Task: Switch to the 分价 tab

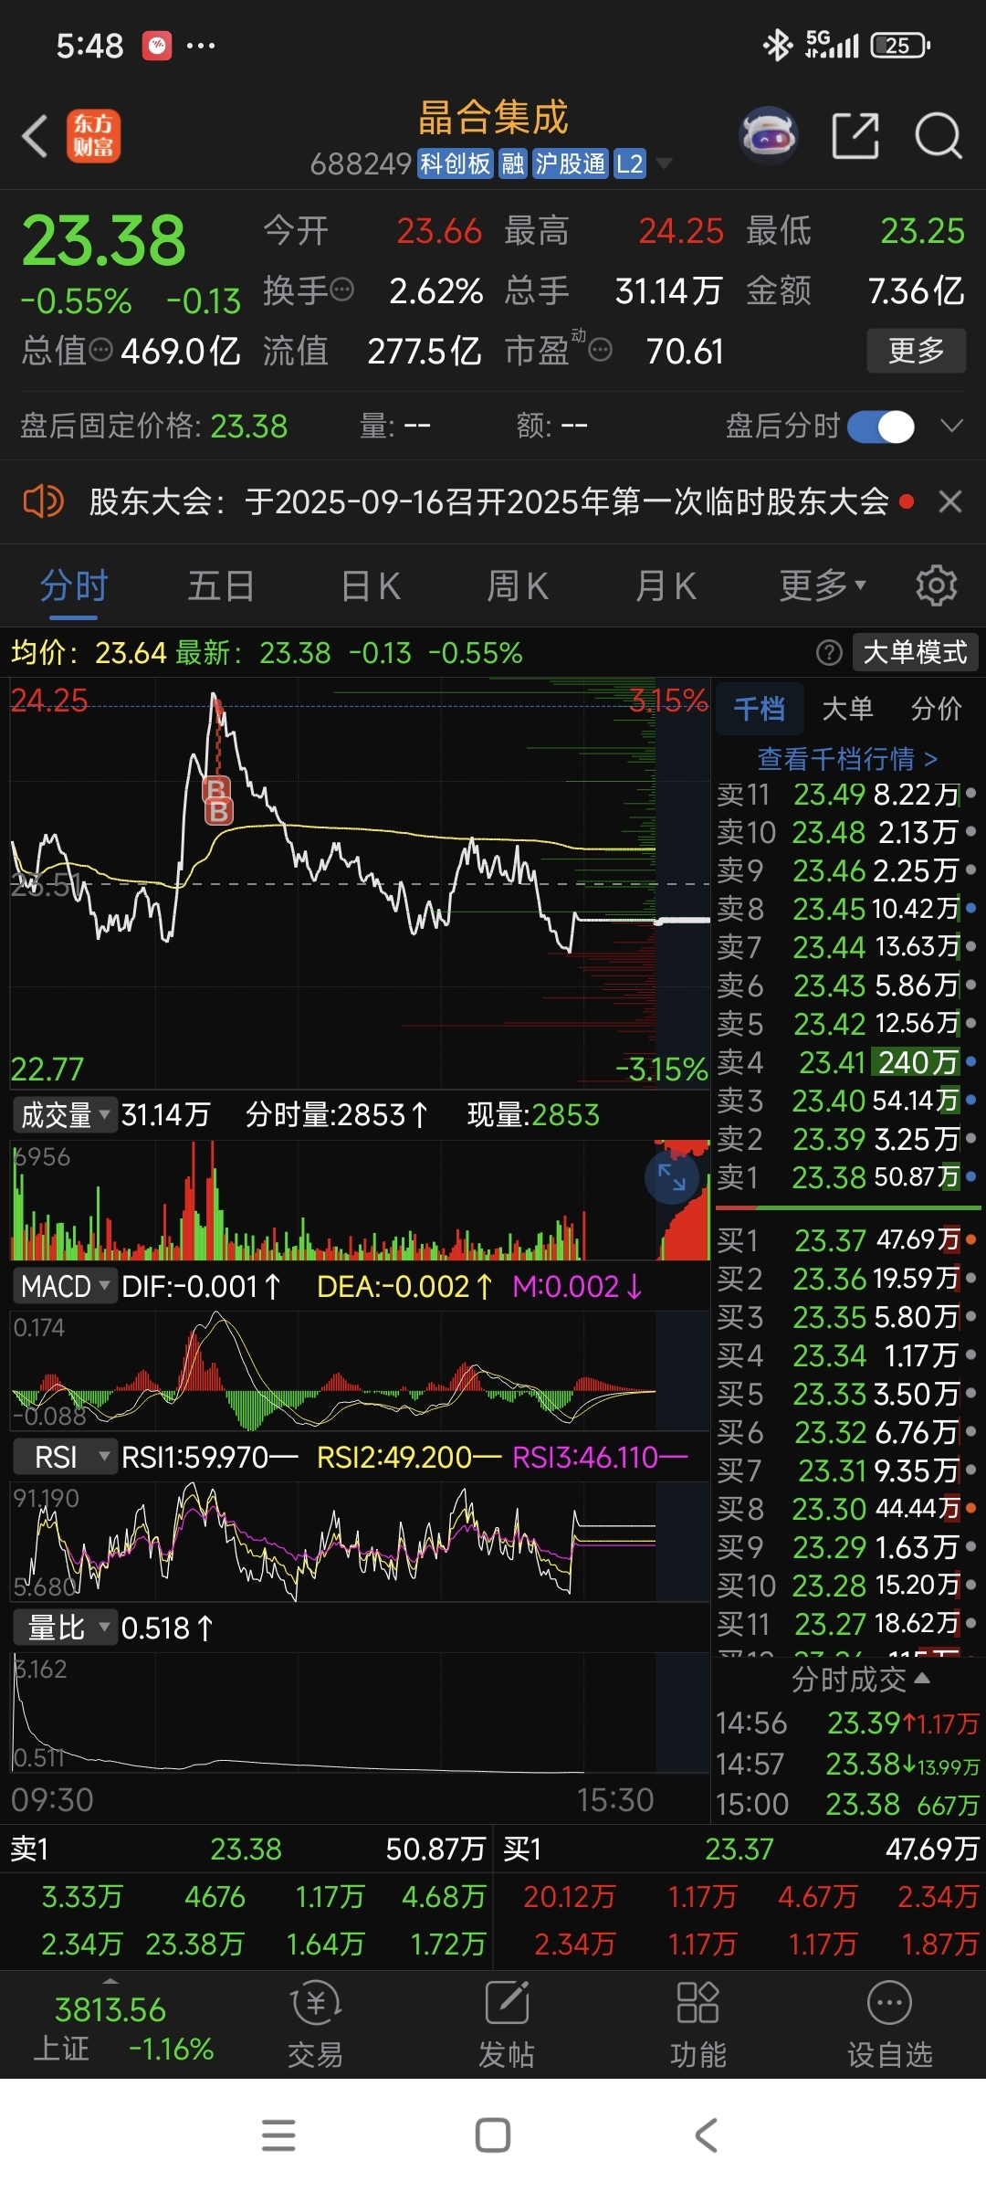Action: (x=936, y=708)
